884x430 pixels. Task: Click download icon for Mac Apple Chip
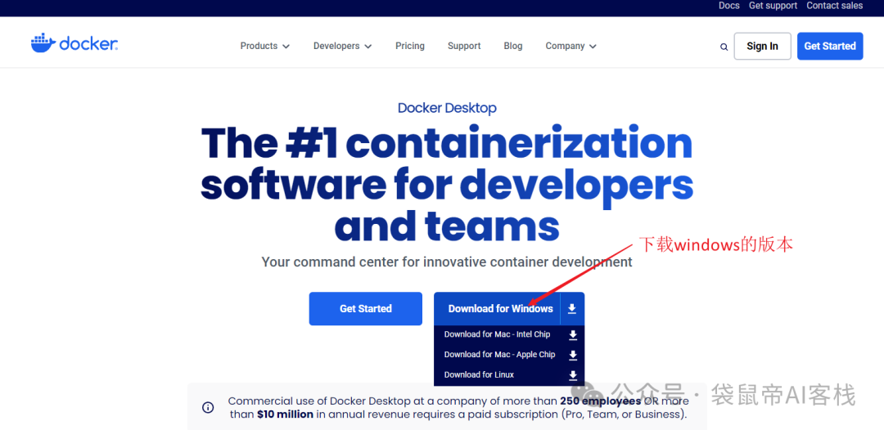[573, 355]
